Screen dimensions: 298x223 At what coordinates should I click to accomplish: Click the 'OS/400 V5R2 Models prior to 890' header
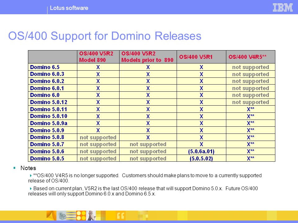147,57
